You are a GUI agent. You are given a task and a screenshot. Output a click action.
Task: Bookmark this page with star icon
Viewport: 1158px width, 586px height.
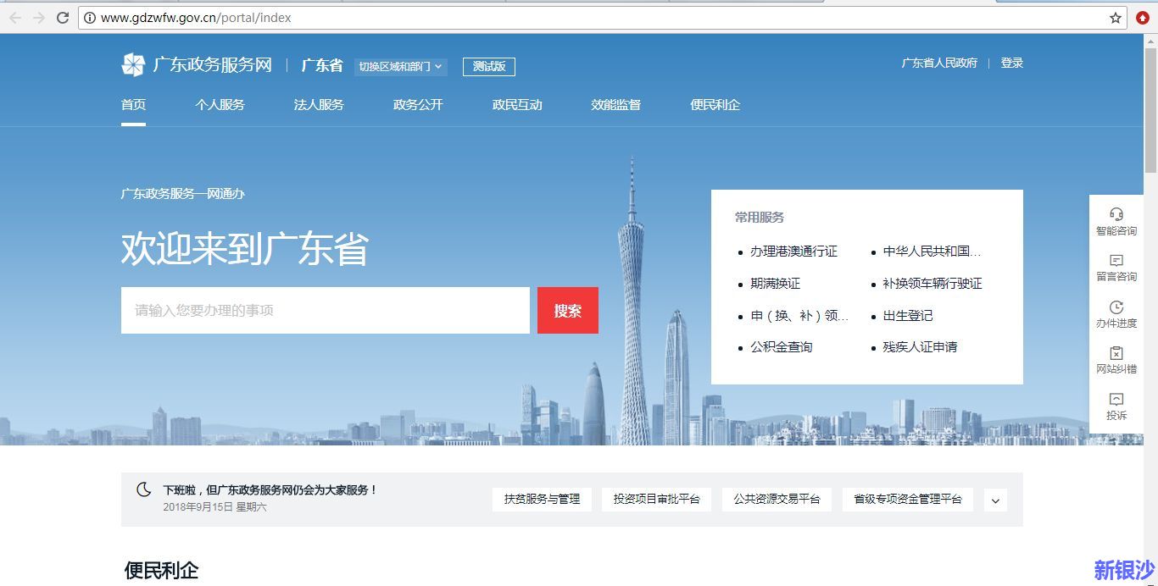[1116, 18]
